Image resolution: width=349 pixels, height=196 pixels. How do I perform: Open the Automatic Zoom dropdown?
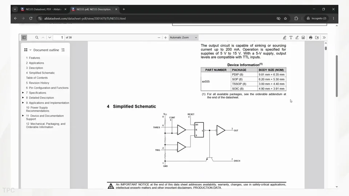[x=183, y=37]
